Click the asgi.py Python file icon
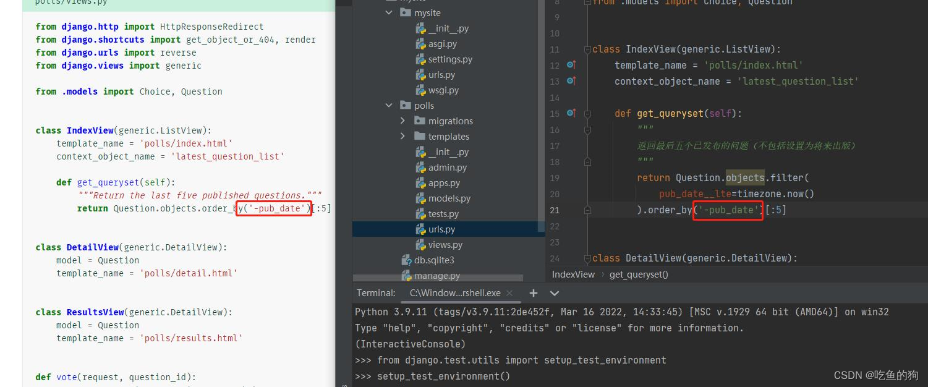Image resolution: width=928 pixels, height=387 pixels. tap(420, 43)
